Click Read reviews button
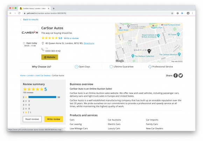The height and width of the screenshot is (141, 203). (x=32, y=119)
